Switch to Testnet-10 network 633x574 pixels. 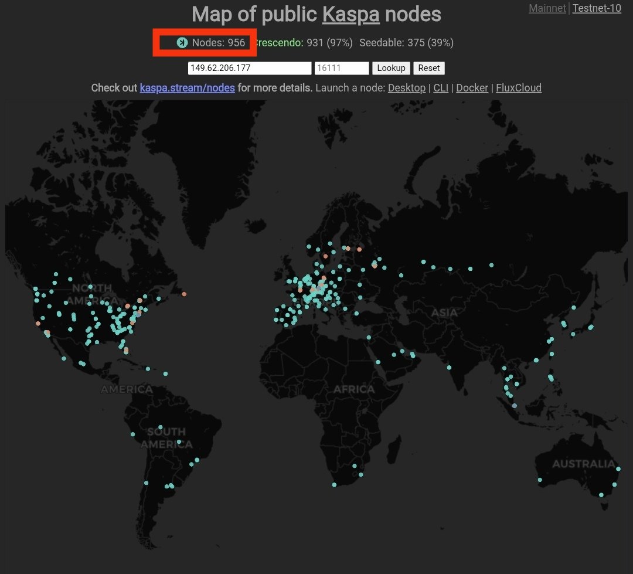tap(597, 8)
